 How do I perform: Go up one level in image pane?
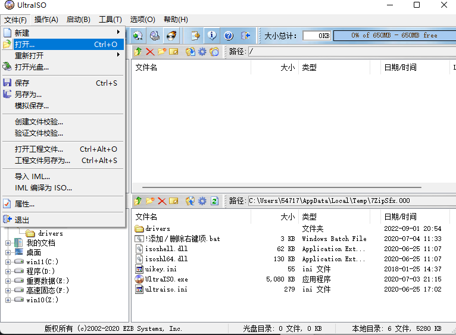(138, 52)
